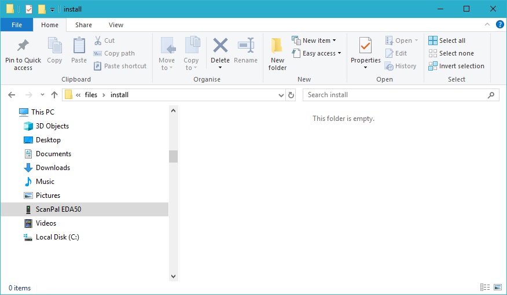Open Properties from the ribbon

[x=365, y=46]
